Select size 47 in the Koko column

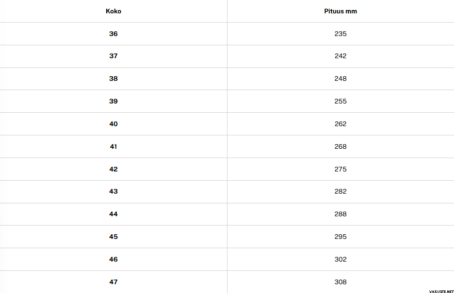click(113, 282)
